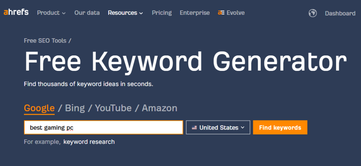This screenshot has width=361, height=166.
Task: Click the keyword search input field
Action: click(103, 128)
